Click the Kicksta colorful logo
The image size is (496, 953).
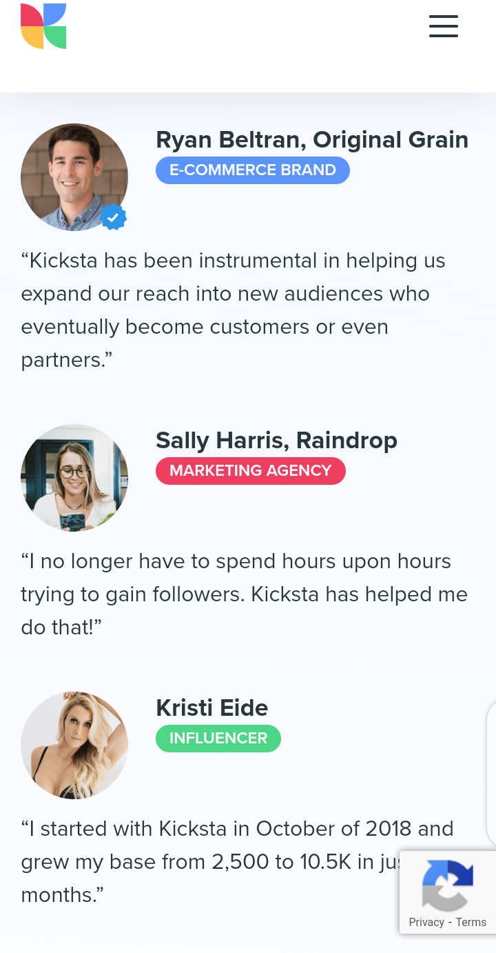pos(43,26)
